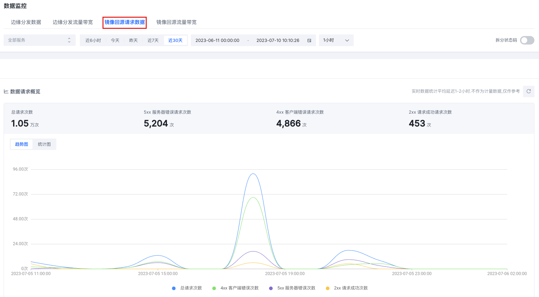The image size is (539, 297).
Task: Click the 96.00次 y-axis label
Action: 20,169
